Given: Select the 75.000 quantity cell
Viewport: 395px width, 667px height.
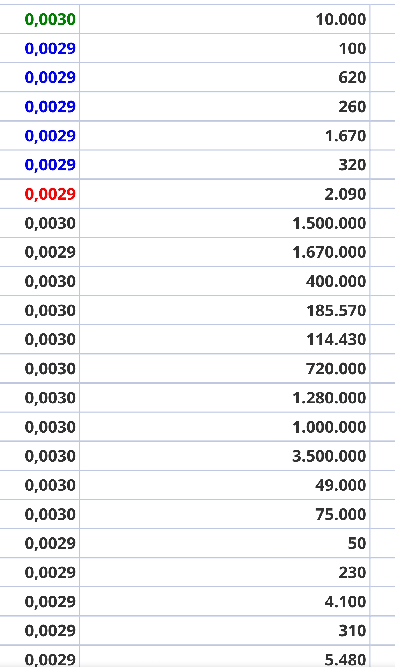Looking at the screenshot, I should (x=225, y=514).
